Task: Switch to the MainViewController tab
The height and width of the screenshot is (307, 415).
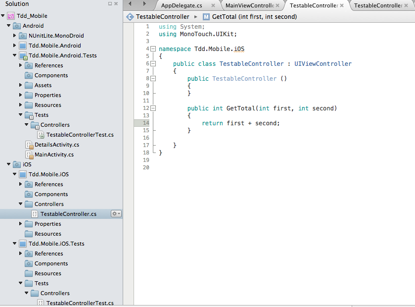Action: point(250,5)
